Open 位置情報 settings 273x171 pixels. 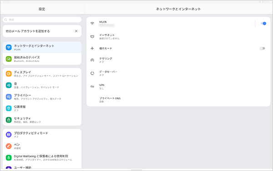[42, 109]
